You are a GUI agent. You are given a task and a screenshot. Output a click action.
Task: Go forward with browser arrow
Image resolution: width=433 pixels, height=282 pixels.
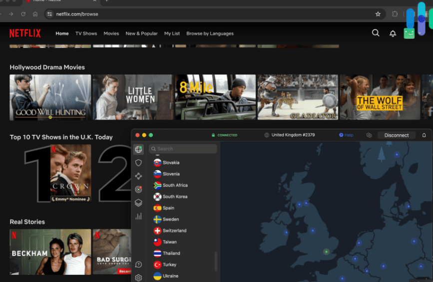tap(11, 14)
